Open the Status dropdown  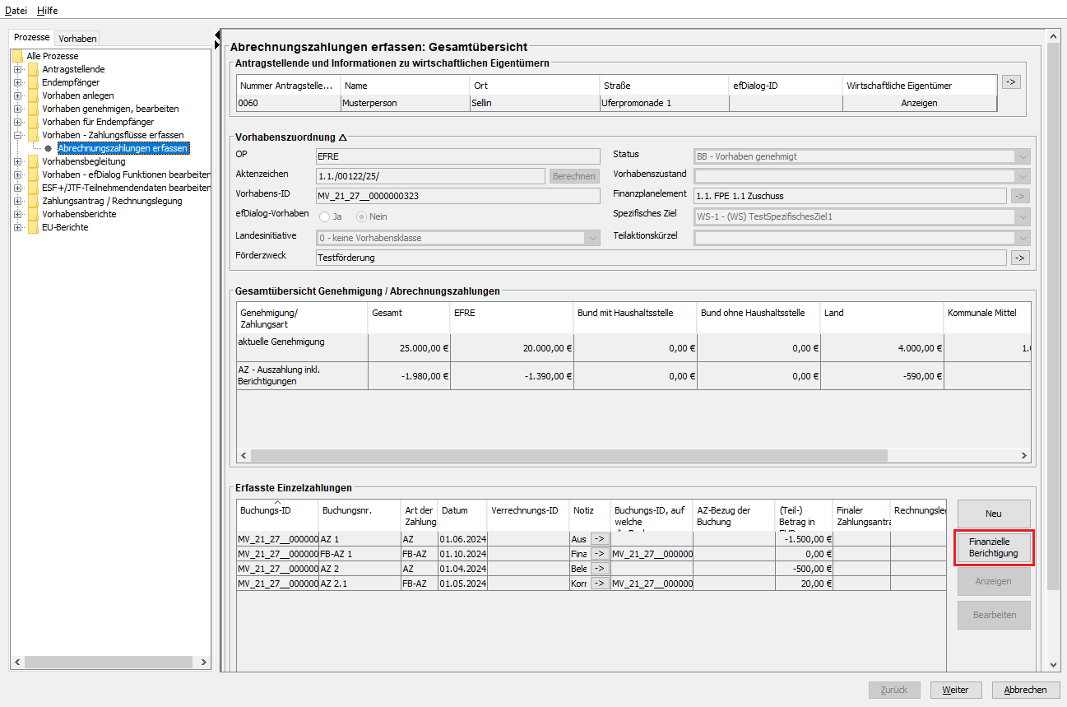1023,156
